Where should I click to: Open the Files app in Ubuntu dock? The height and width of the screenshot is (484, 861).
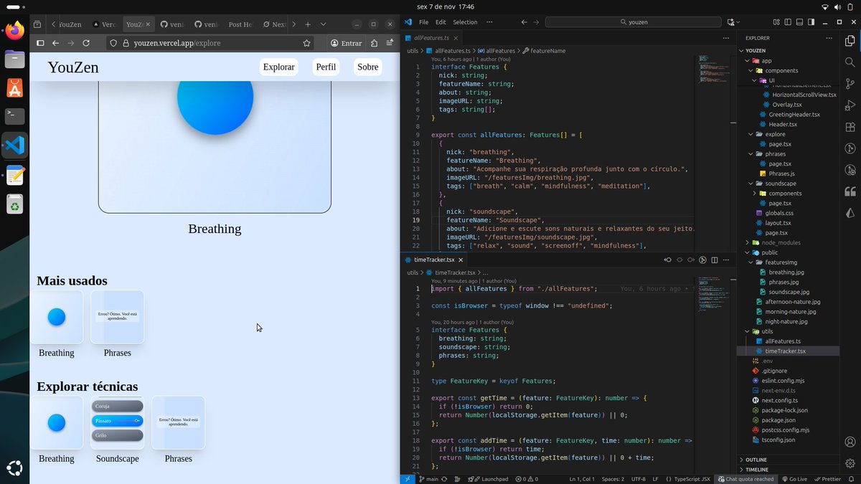(x=14, y=60)
